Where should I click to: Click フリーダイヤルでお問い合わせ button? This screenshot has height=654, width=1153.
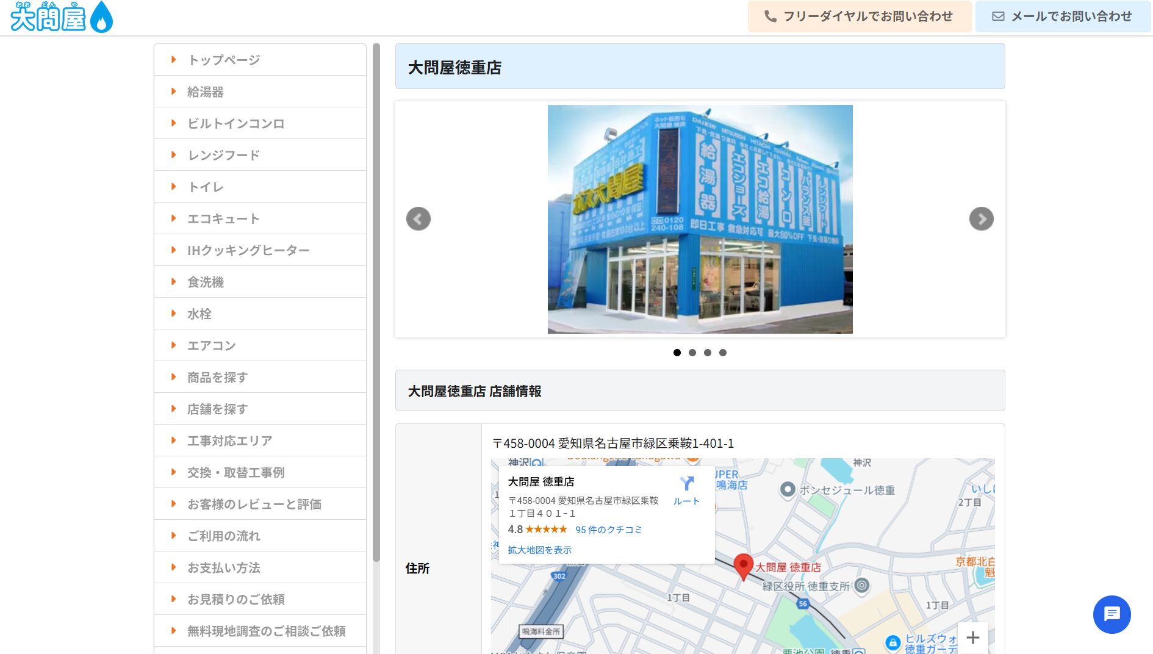(860, 16)
